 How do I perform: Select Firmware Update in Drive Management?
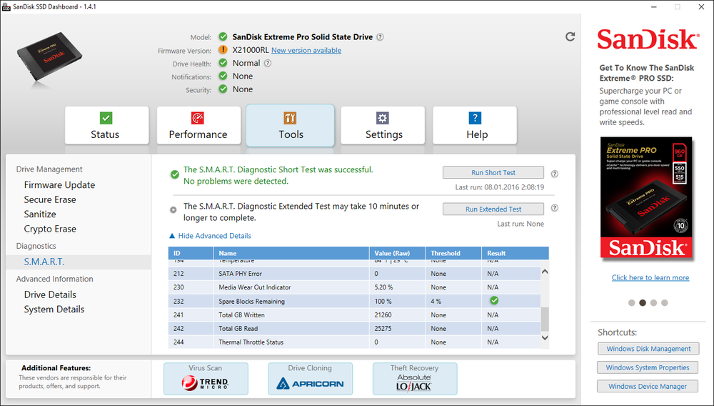click(x=60, y=184)
